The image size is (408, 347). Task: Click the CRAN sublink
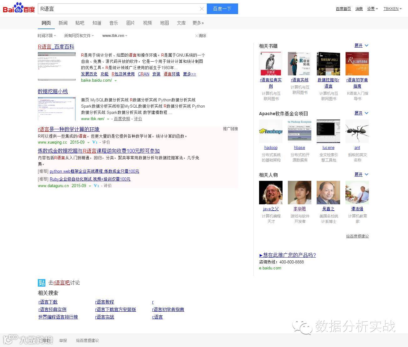(x=144, y=74)
